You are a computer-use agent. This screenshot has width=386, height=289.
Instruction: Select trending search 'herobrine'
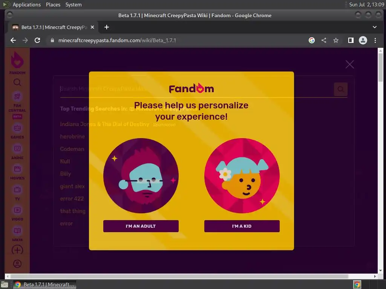point(72,137)
